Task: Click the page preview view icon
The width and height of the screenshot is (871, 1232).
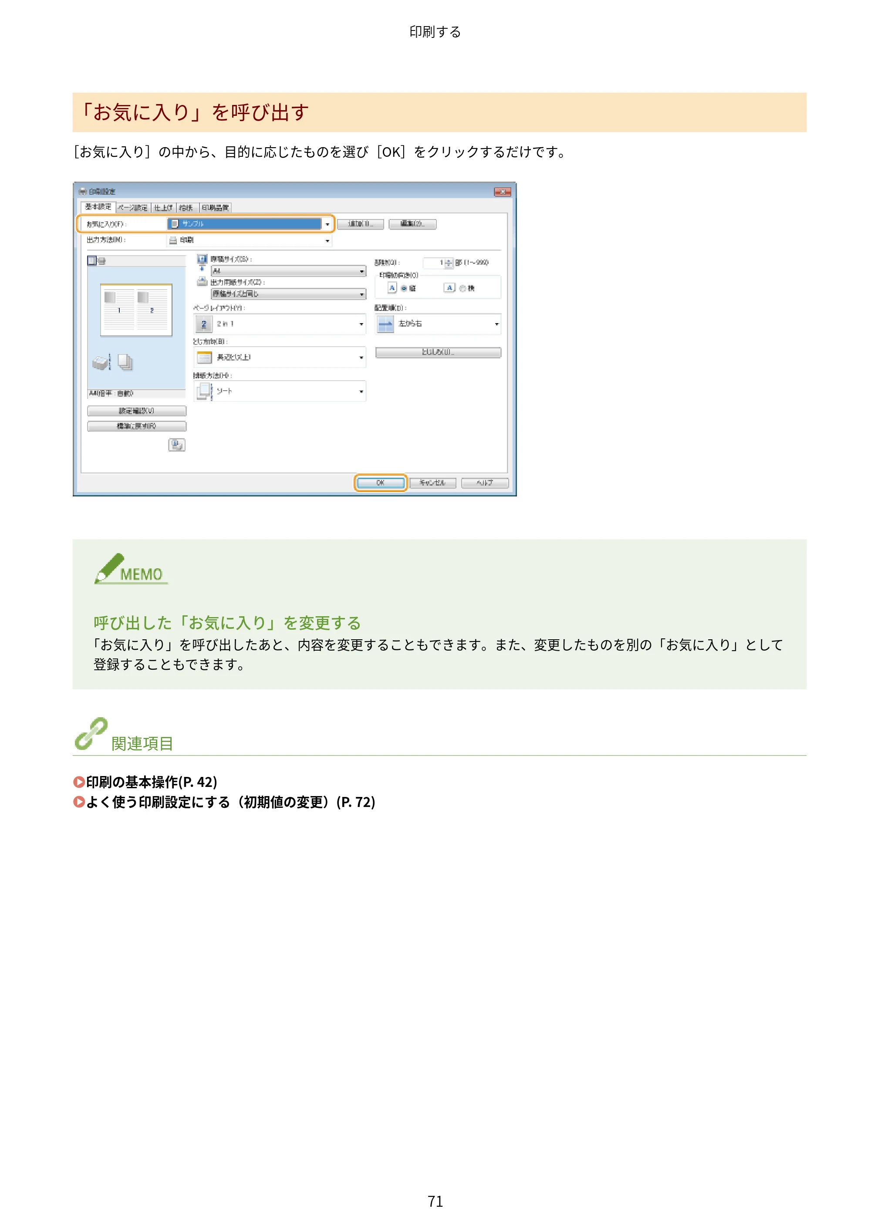Action: [92, 261]
